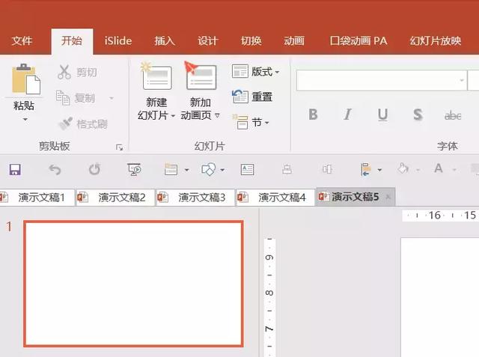Switch to the 插入 tab

165,41
